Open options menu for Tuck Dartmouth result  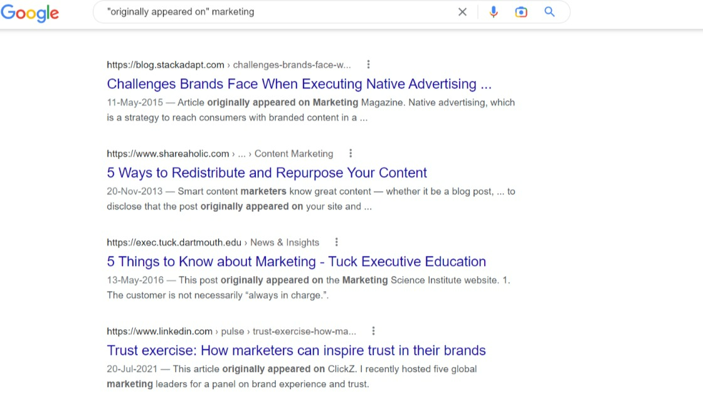[x=337, y=242]
